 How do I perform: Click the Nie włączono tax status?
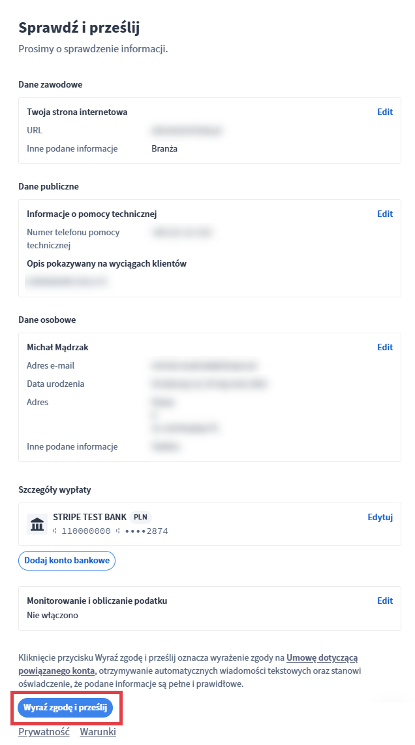pos(53,615)
